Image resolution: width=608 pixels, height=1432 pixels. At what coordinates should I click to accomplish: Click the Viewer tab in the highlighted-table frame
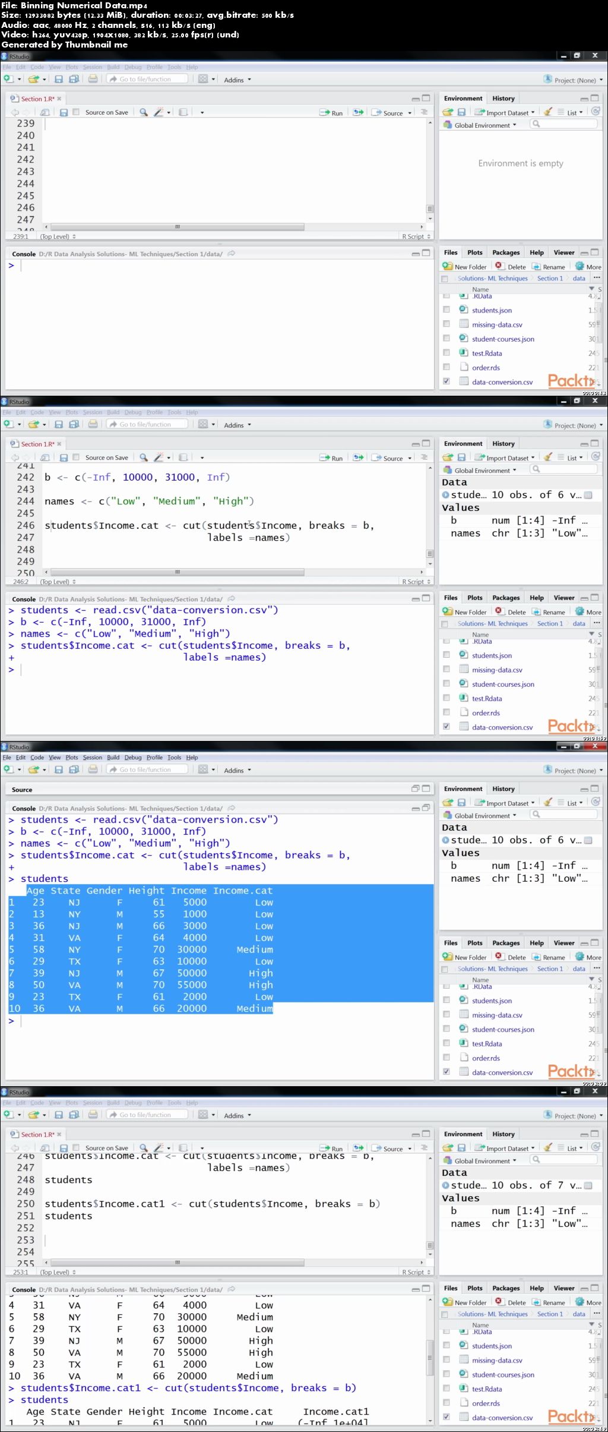[563, 942]
